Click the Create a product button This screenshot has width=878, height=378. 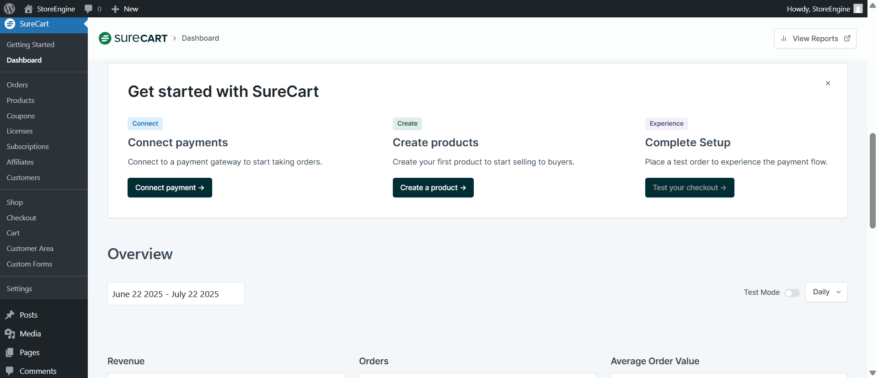pos(433,188)
